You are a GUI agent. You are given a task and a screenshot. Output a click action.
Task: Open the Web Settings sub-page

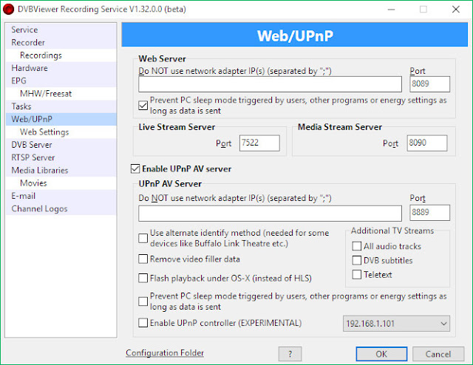click(x=61, y=132)
